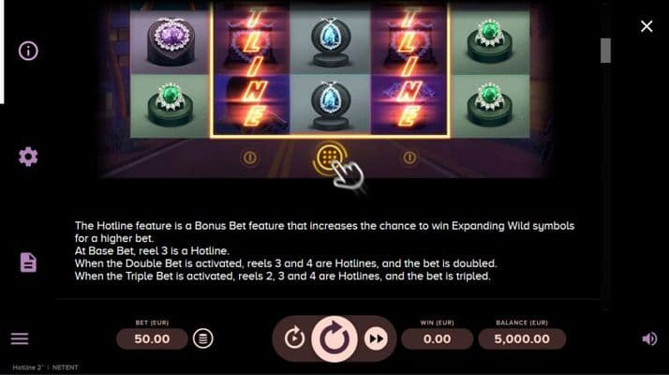The width and height of the screenshot is (669, 375).
Task: Click the WIN (EUR) 0.00 display
Action: [x=437, y=338]
